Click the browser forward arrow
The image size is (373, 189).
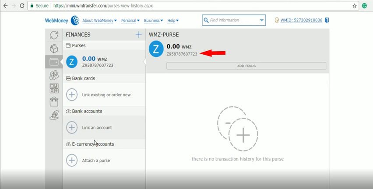tap(14, 6)
